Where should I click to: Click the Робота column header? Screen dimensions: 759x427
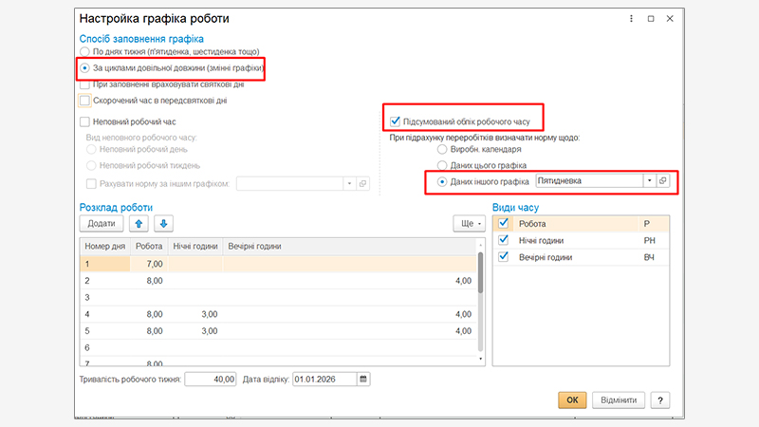149,247
